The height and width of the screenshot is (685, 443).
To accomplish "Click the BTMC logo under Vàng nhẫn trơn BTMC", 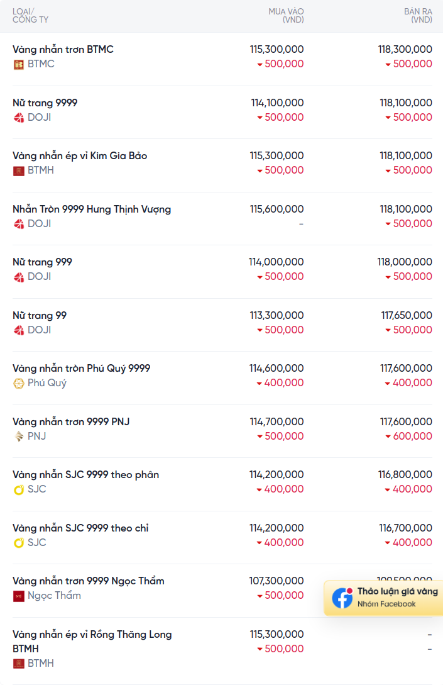I will 18,65.
